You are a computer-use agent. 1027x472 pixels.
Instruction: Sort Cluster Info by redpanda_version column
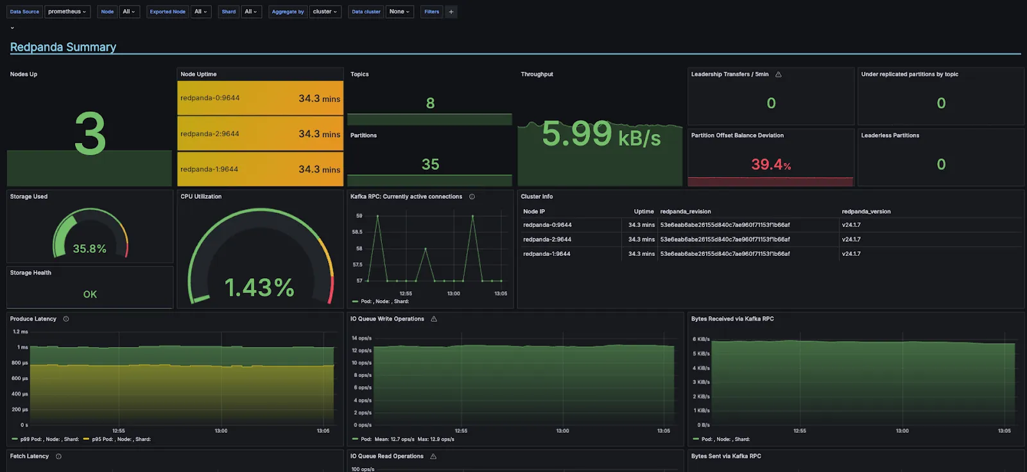pos(866,212)
